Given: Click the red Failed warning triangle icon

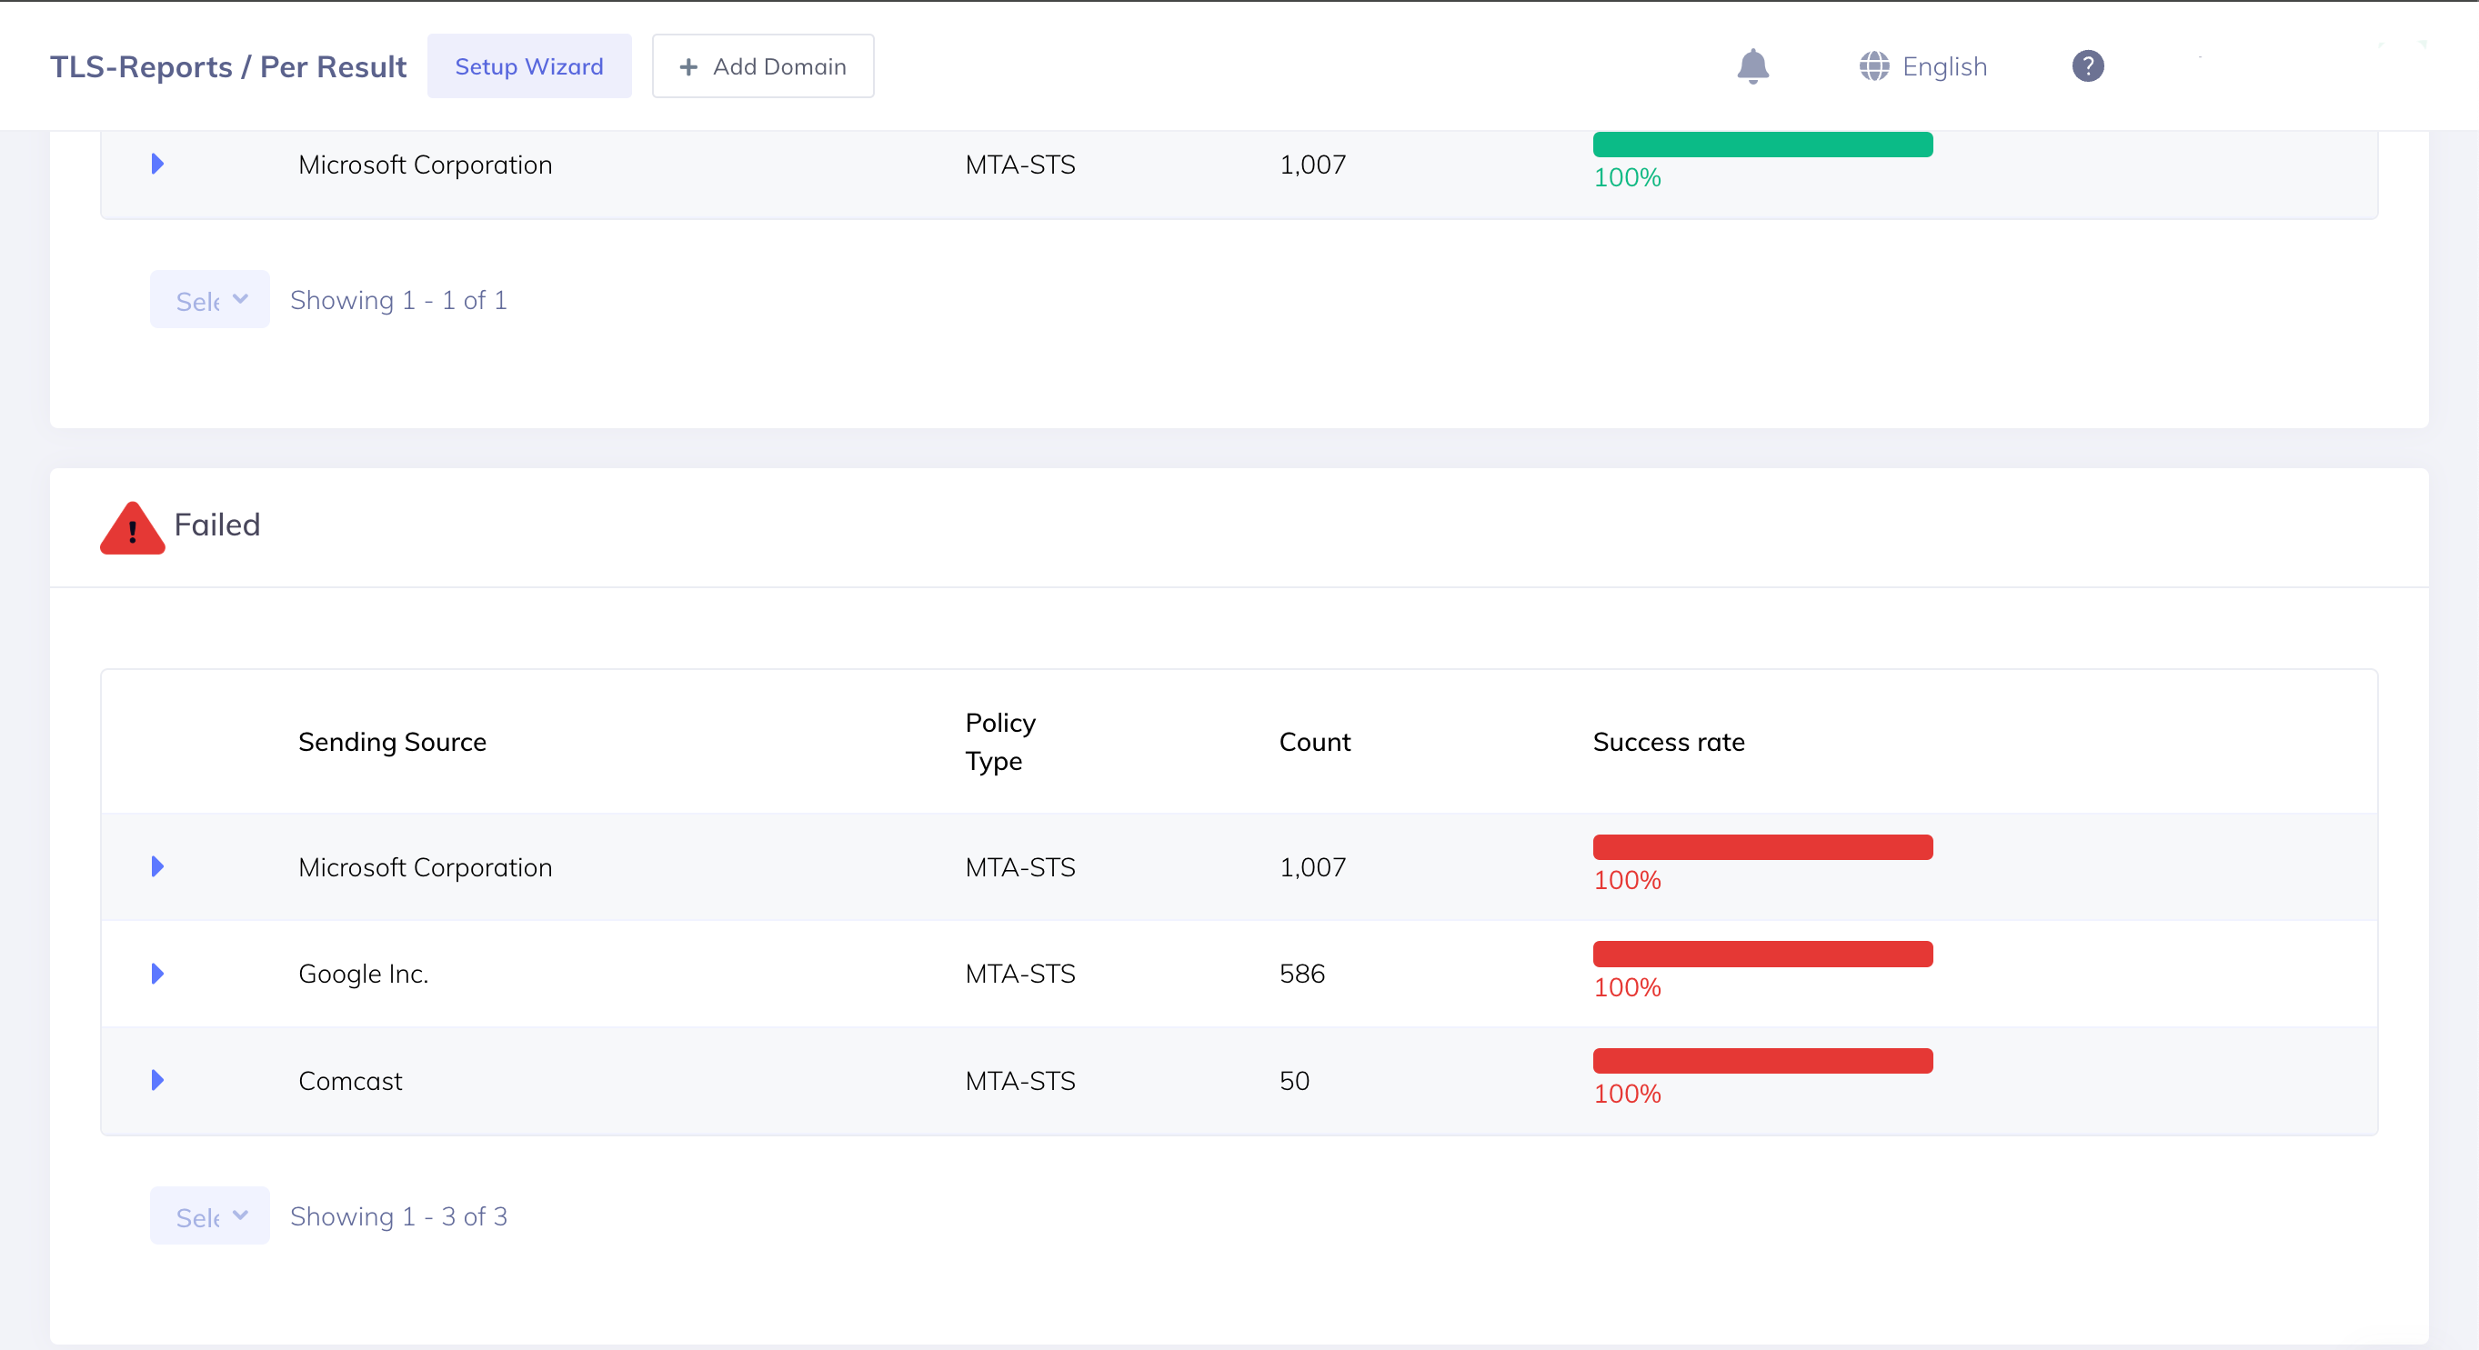Looking at the screenshot, I should (x=132, y=527).
